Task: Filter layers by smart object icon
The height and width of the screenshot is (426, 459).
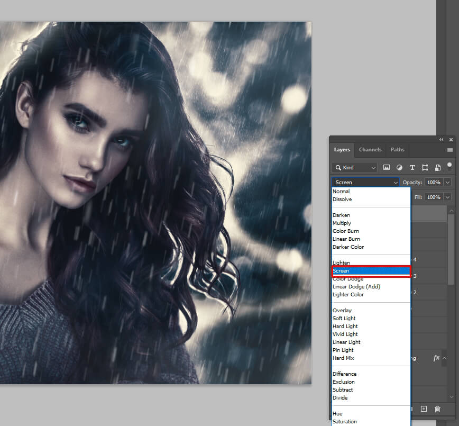Action: click(x=437, y=168)
